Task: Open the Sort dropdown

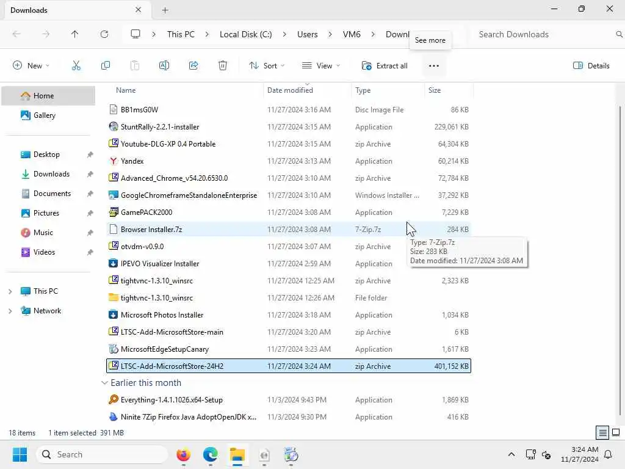Action: coord(266,66)
